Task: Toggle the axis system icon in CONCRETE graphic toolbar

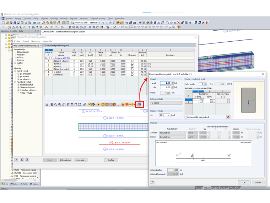Action: (119, 105)
